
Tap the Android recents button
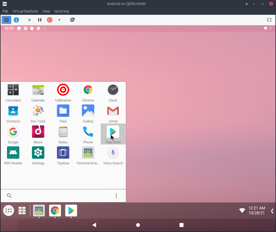pyautogui.click(x=181, y=225)
